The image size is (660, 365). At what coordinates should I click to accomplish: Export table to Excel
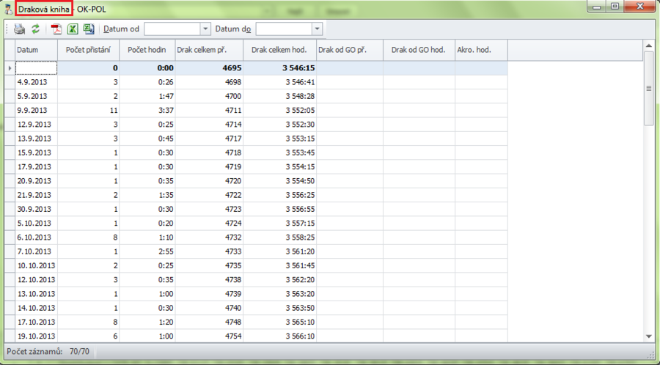click(73, 29)
